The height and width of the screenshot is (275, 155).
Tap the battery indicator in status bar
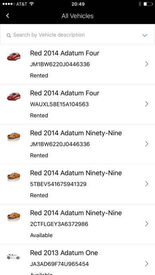(148, 4)
